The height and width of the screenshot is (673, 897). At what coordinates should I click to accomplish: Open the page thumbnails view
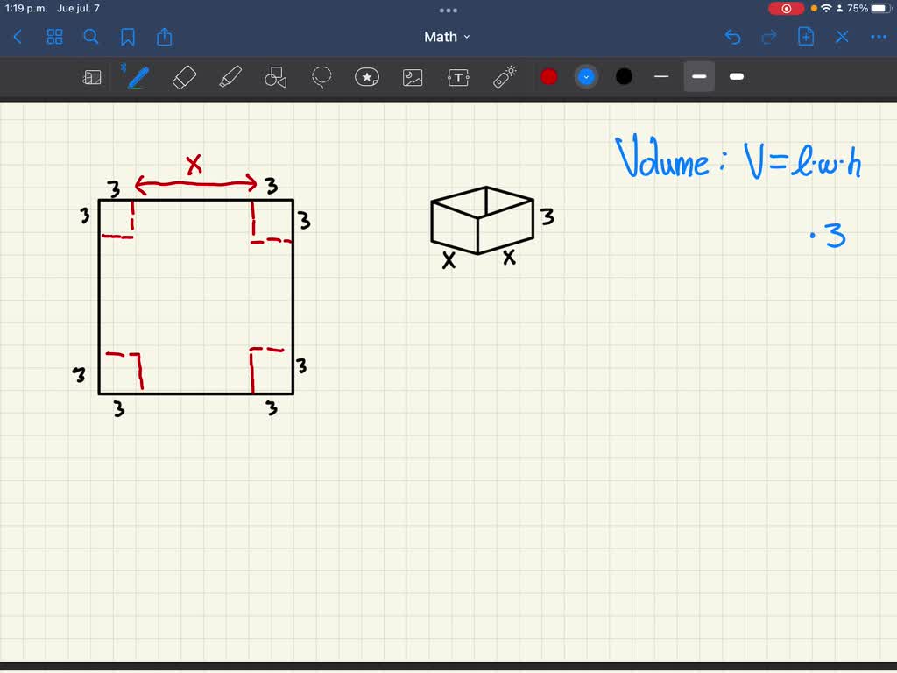pos(54,37)
